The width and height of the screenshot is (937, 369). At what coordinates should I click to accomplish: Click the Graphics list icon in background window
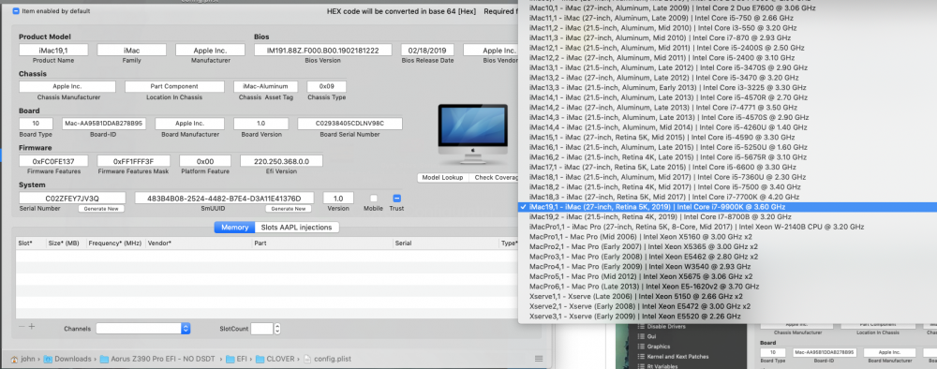coord(642,347)
